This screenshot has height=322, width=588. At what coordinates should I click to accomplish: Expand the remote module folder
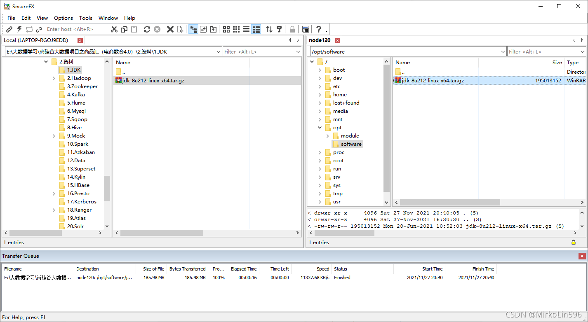coord(328,136)
